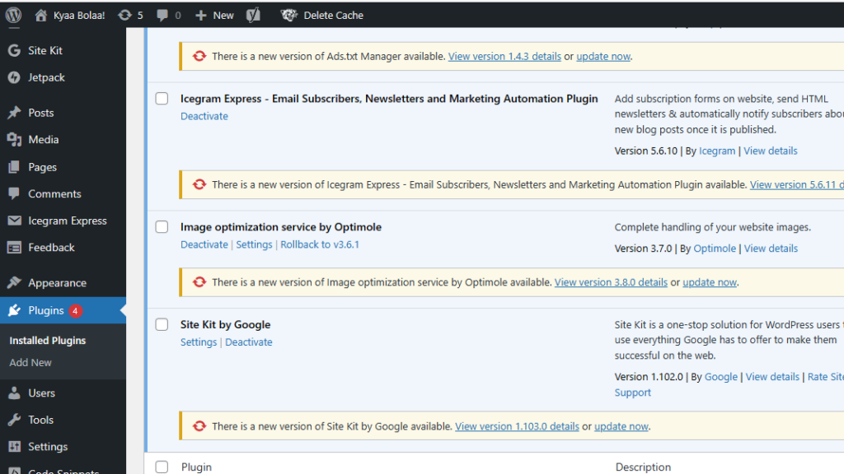Click update now for Ads.txt Manager
This screenshot has height=474, width=844.
coord(603,57)
